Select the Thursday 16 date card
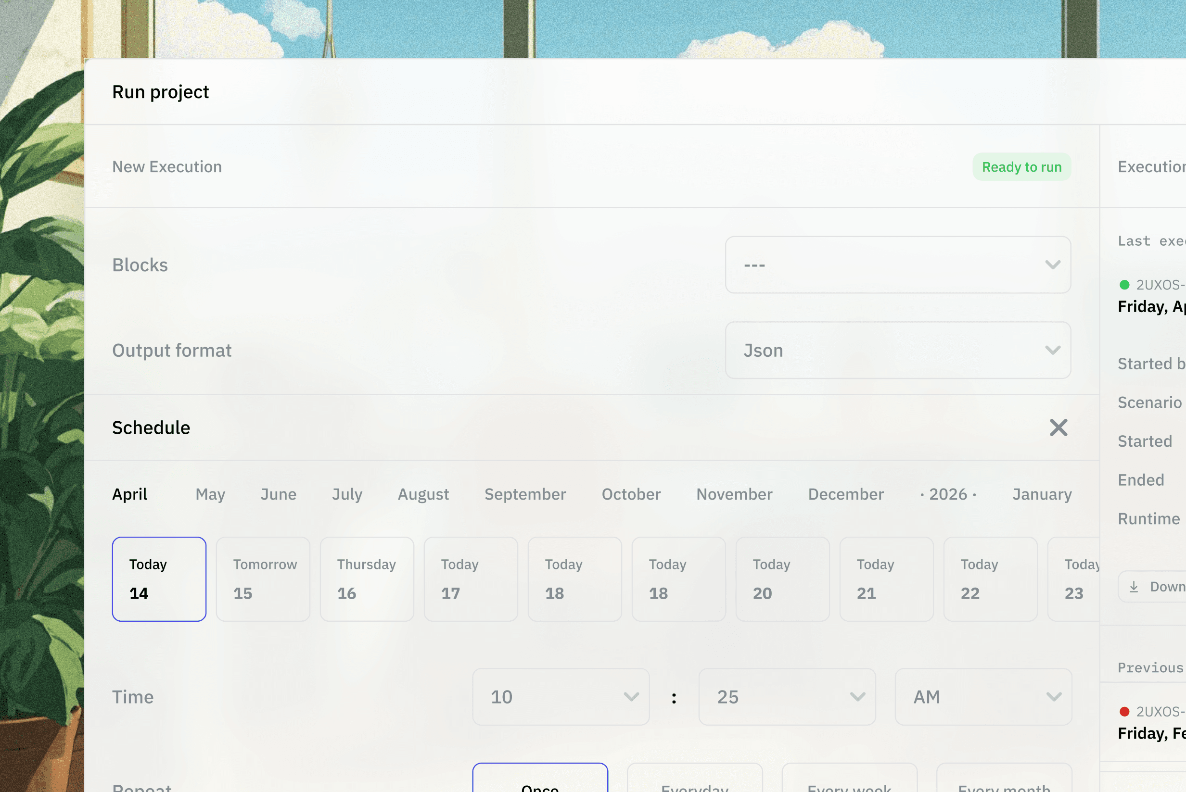Viewport: 1186px width, 792px height. [x=367, y=579]
